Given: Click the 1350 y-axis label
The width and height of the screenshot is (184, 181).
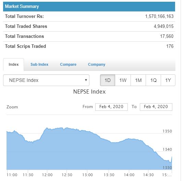Looking at the screenshot, I should [x=167, y=131].
